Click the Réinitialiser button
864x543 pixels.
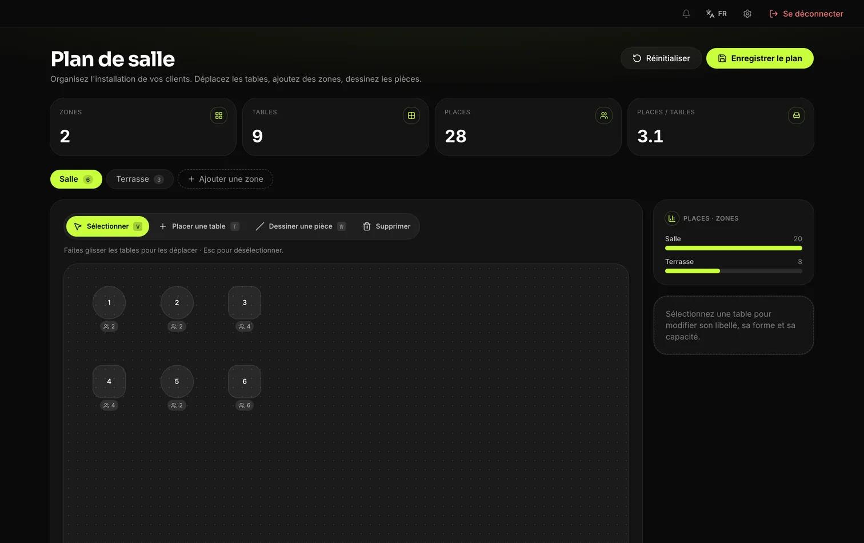coord(661,58)
